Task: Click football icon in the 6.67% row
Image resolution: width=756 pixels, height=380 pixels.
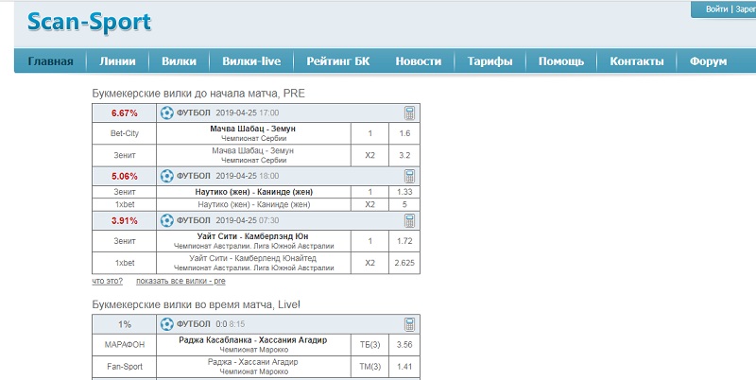Action: pyautogui.click(x=167, y=113)
